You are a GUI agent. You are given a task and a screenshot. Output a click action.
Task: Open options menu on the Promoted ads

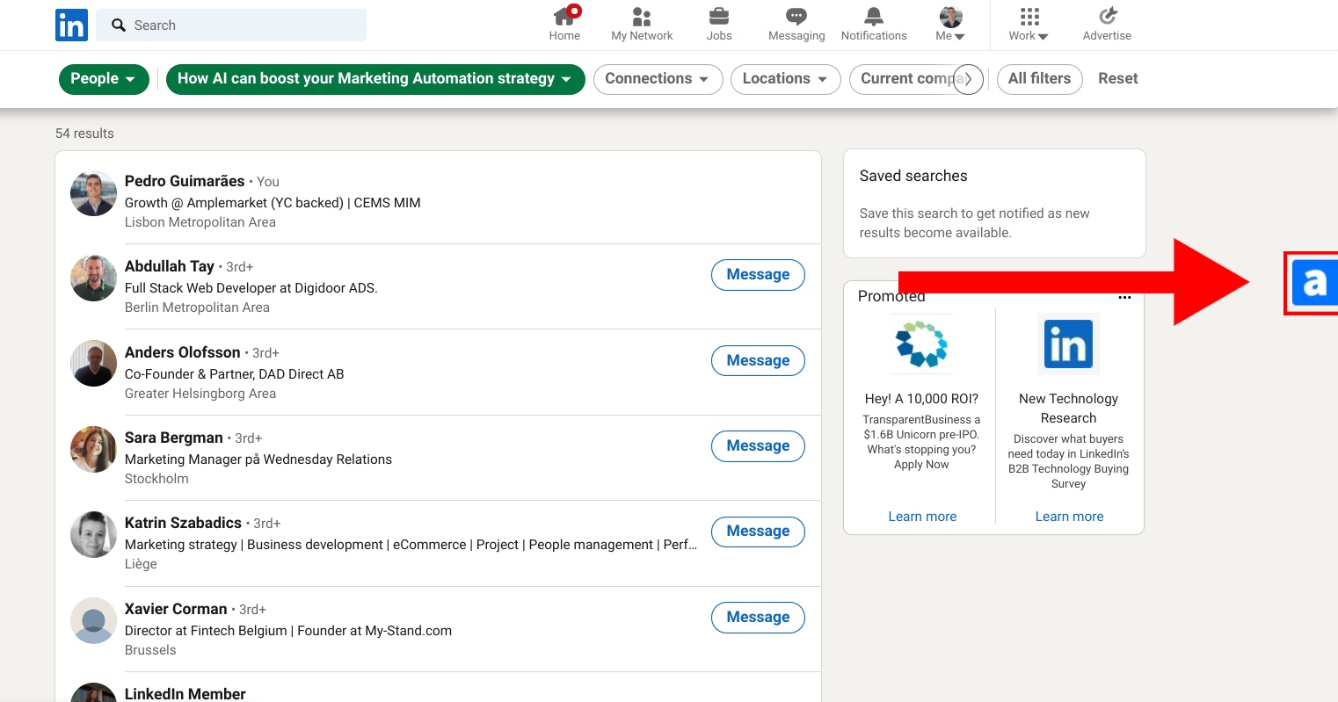(x=1124, y=297)
